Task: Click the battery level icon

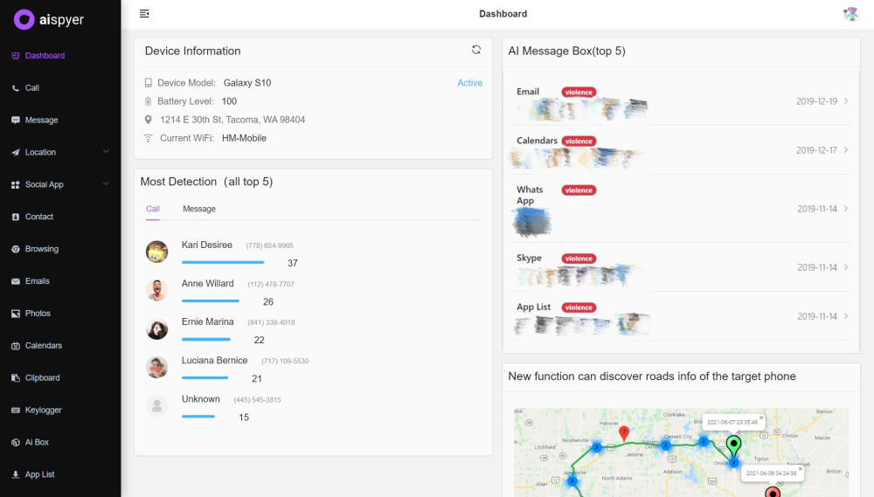Action: (x=149, y=101)
